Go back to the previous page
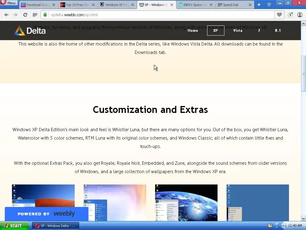Image resolution: width=306 pixels, height=230 pixels. click(7, 15)
